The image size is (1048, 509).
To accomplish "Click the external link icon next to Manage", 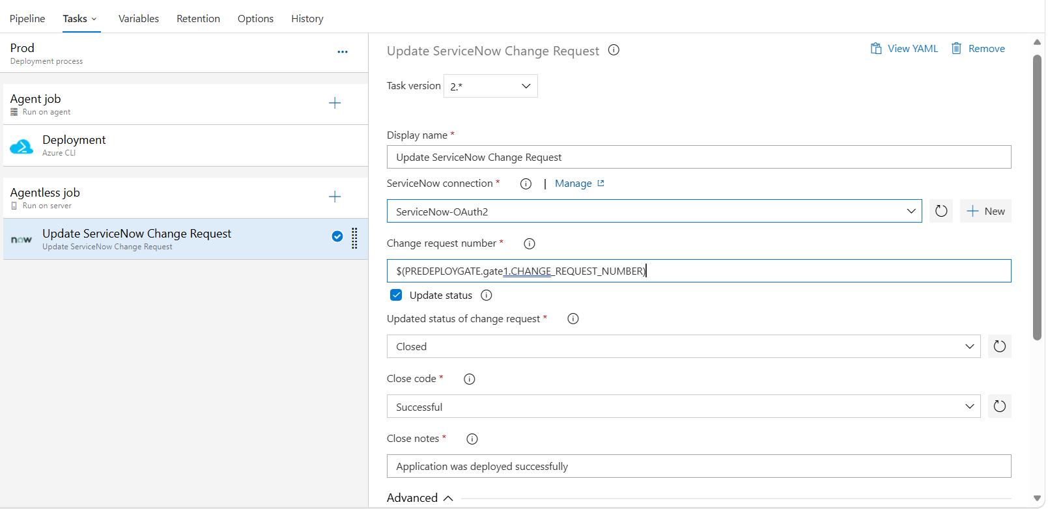I will pyautogui.click(x=601, y=184).
